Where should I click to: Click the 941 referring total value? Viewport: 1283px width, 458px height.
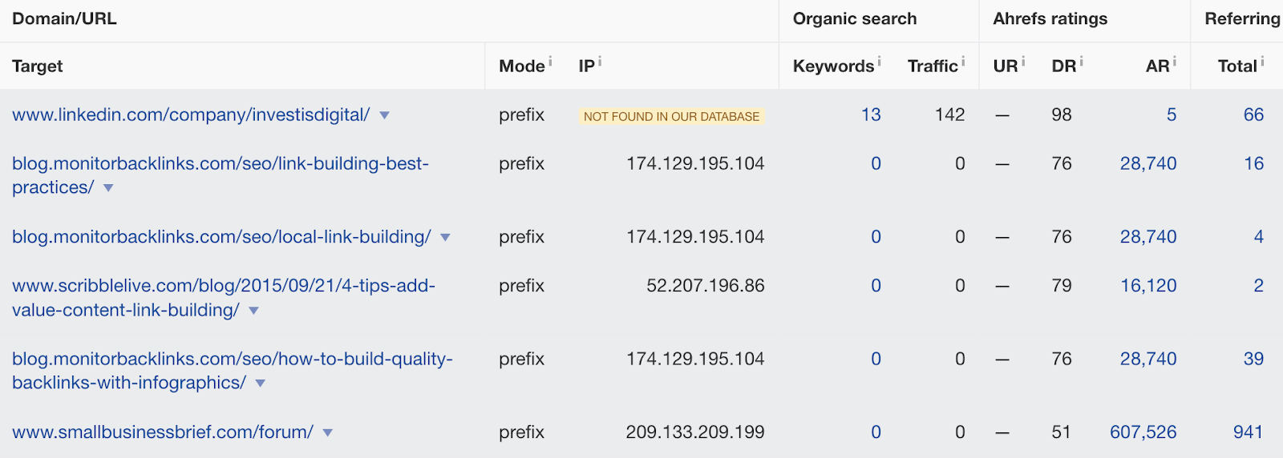click(x=1248, y=432)
